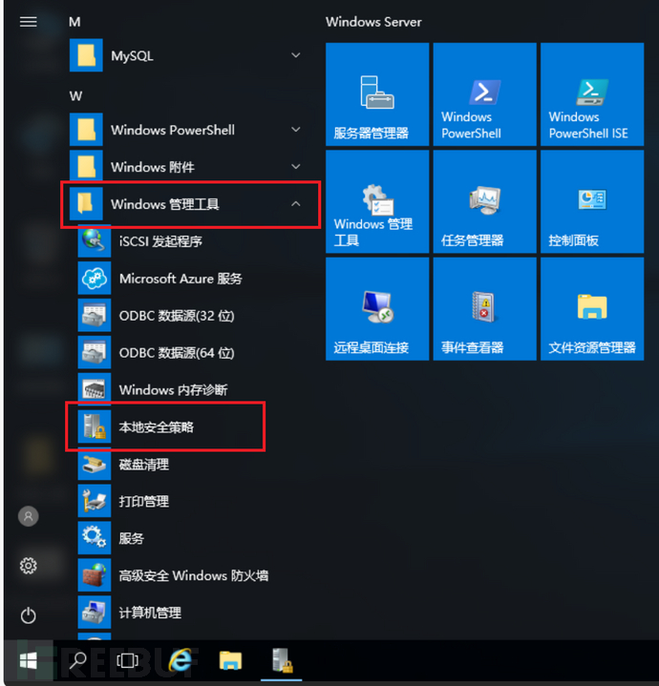659x686 pixels.
Task: Open 磁盘清理 icon
Action: click(95, 464)
